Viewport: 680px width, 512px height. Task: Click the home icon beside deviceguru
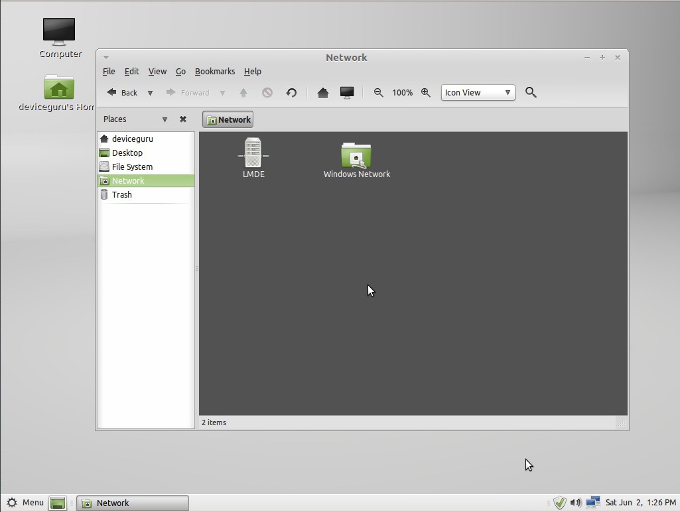[x=104, y=139]
